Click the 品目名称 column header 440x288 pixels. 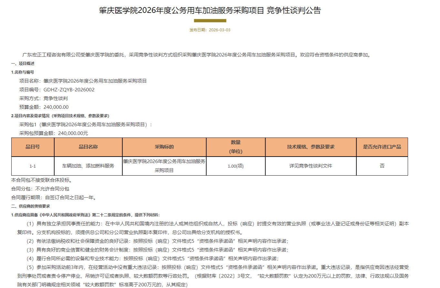pyautogui.click(x=88, y=147)
